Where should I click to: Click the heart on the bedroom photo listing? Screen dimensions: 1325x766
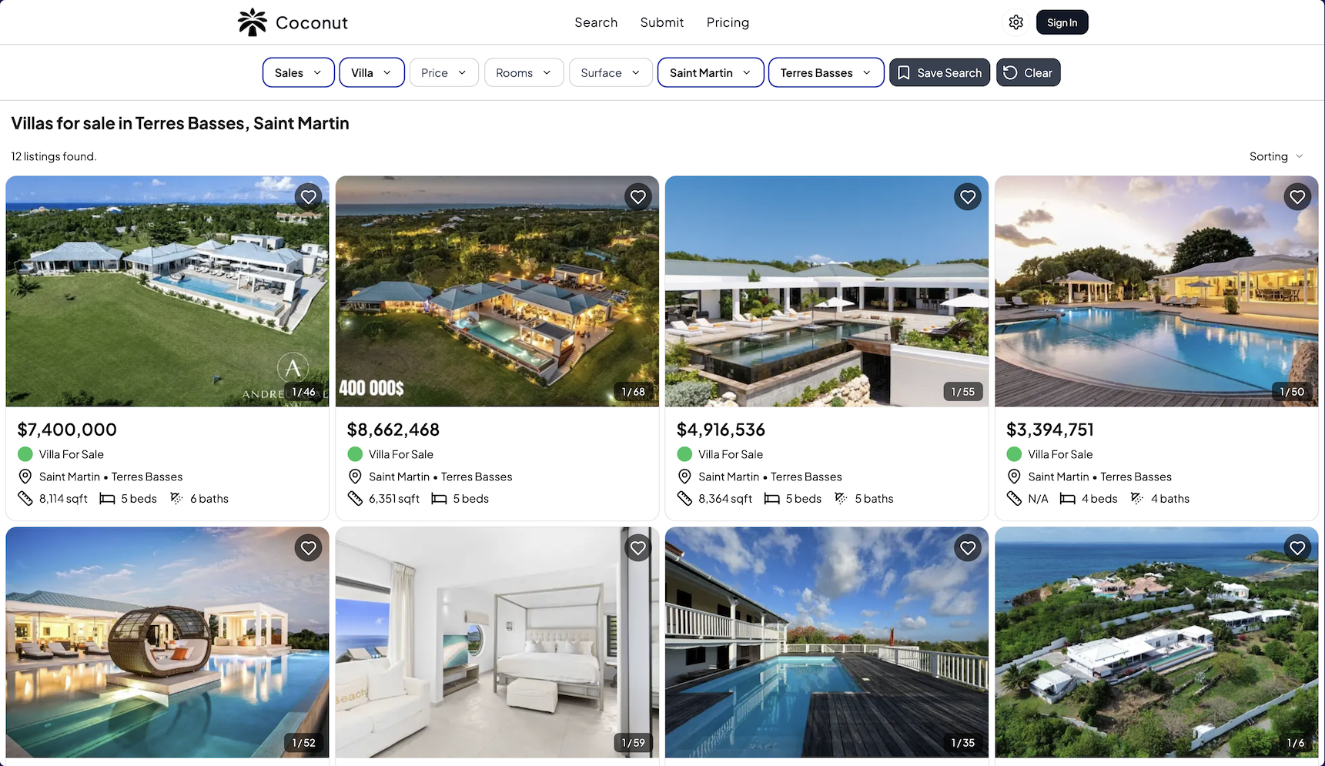(x=638, y=548)
